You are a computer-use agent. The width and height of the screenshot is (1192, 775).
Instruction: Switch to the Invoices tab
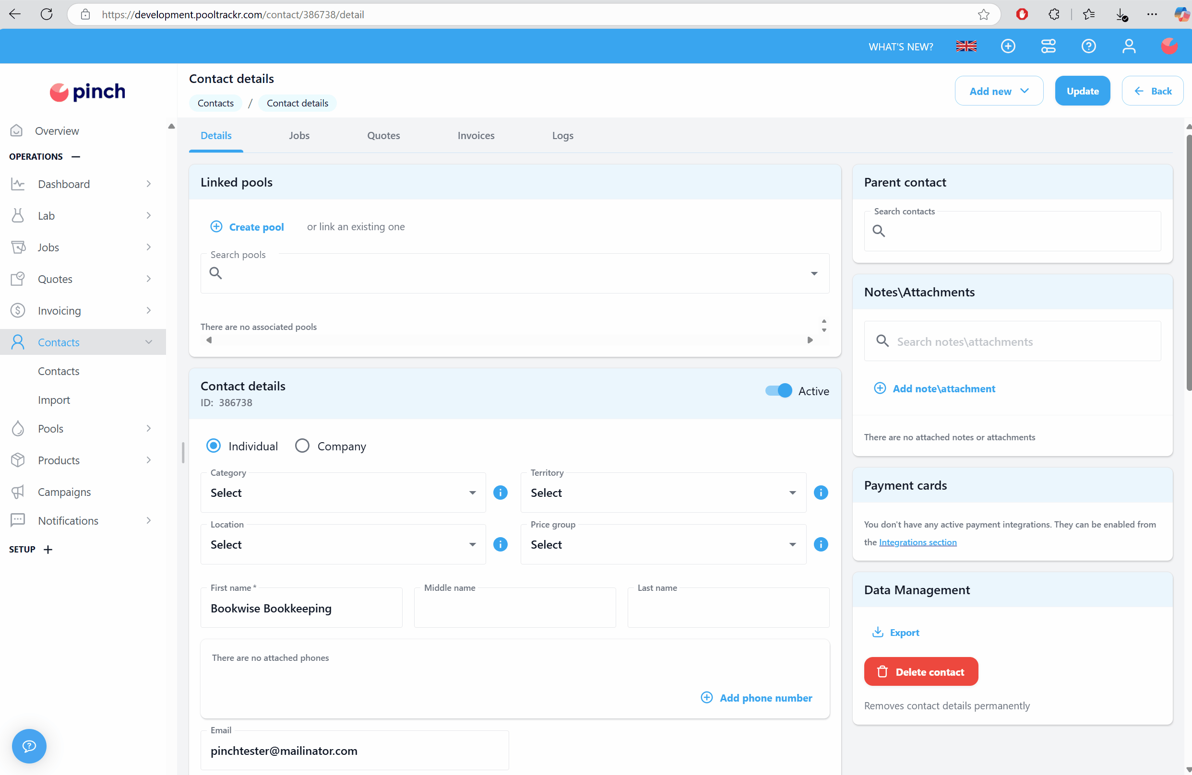475,135
